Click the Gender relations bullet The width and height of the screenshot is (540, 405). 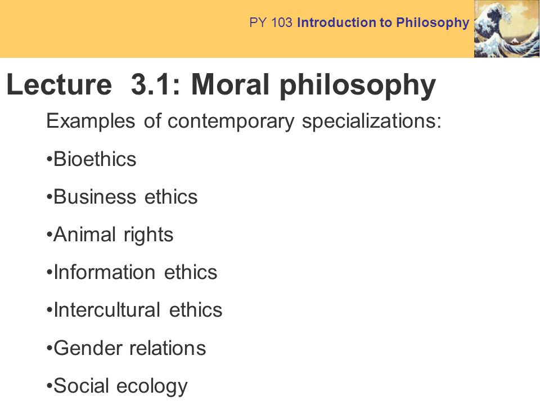126,348
